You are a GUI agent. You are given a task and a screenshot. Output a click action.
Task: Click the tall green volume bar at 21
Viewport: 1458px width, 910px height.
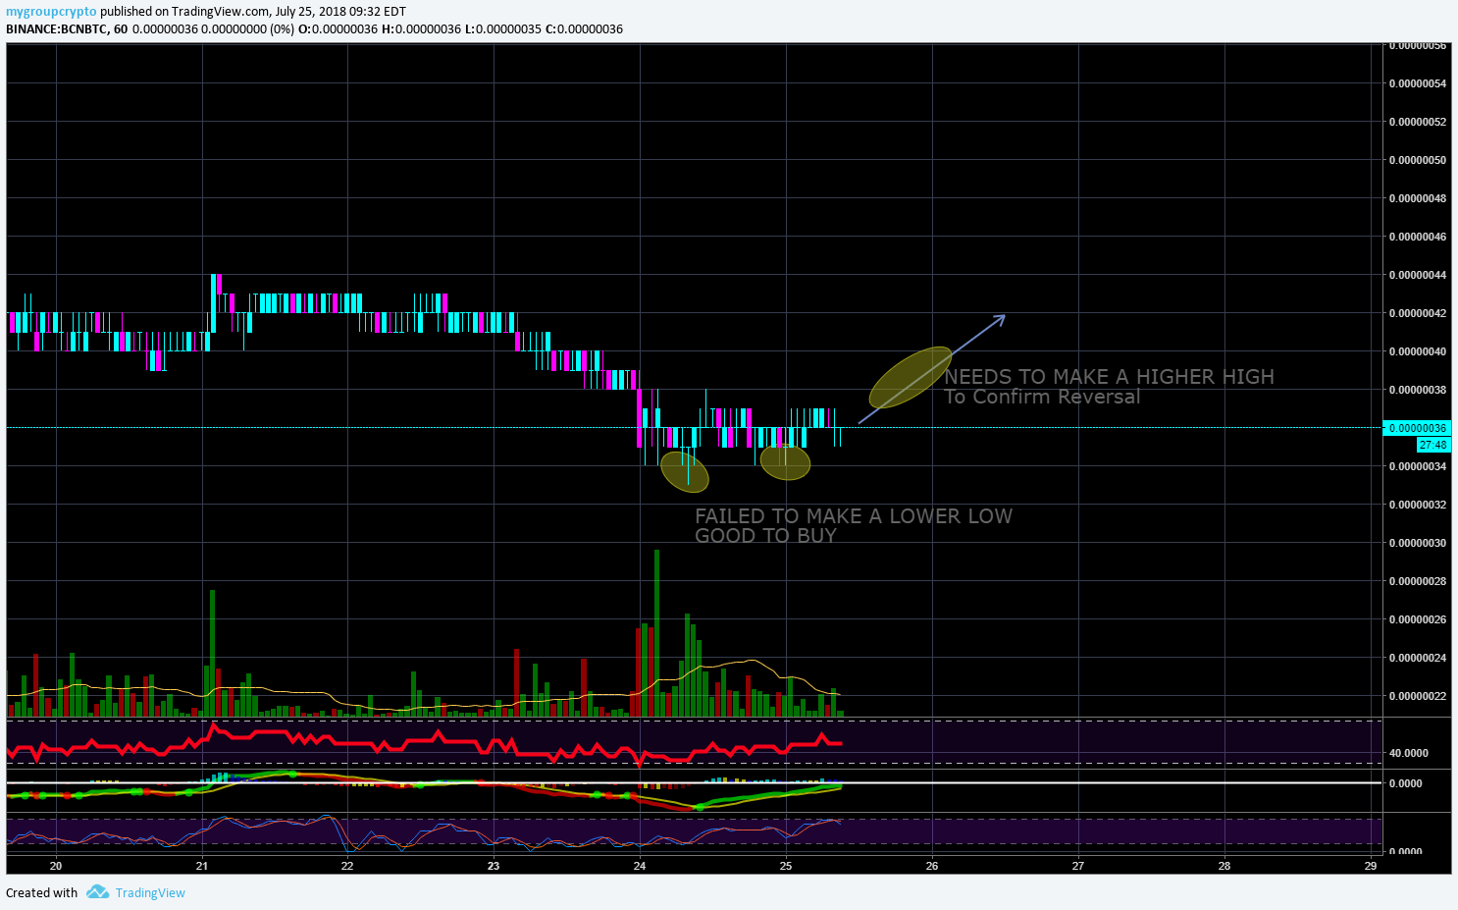coord(212,653)
